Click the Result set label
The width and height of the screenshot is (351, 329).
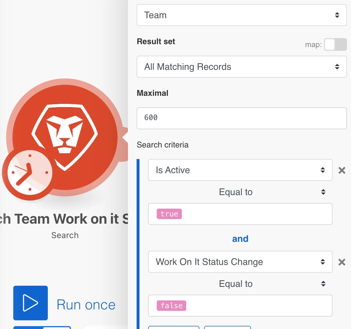click(156, 42)
